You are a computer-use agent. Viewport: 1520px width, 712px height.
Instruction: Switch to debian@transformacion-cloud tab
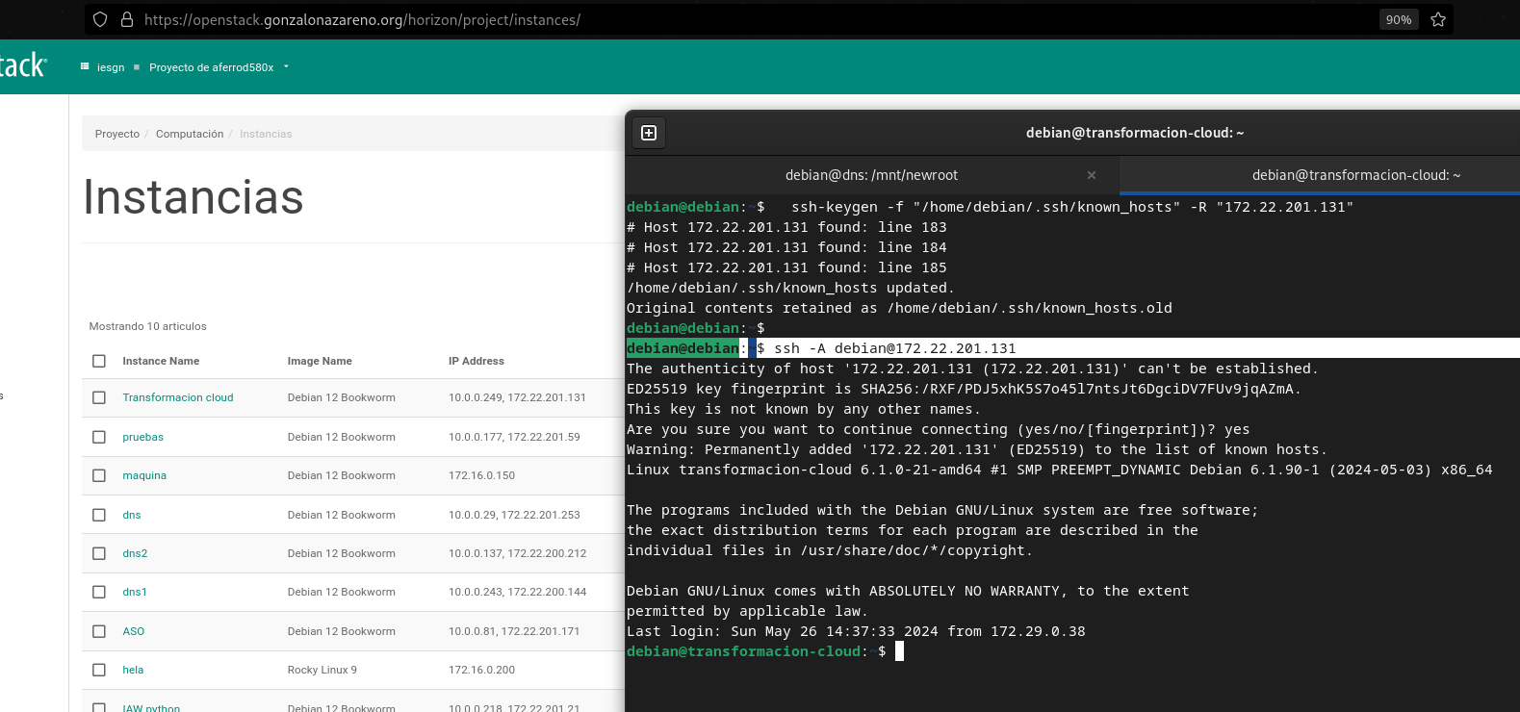[x=1355, y=175]
